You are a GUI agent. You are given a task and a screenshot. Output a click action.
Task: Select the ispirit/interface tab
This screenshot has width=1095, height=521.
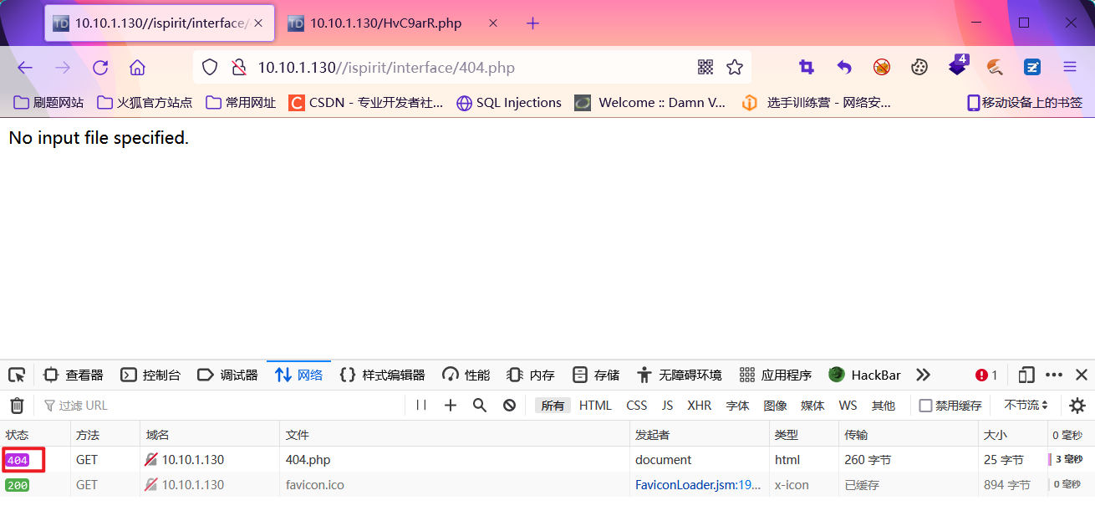point(159,23)
